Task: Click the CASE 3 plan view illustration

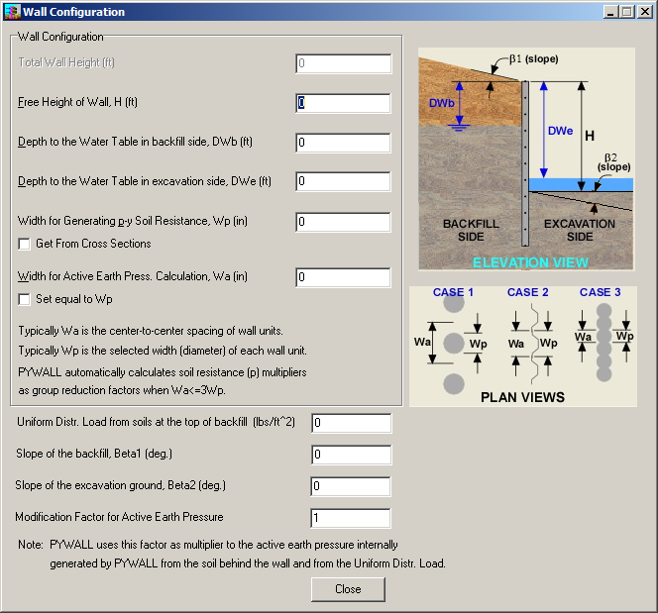Action: pyautogui.click(x=602, y=342)
